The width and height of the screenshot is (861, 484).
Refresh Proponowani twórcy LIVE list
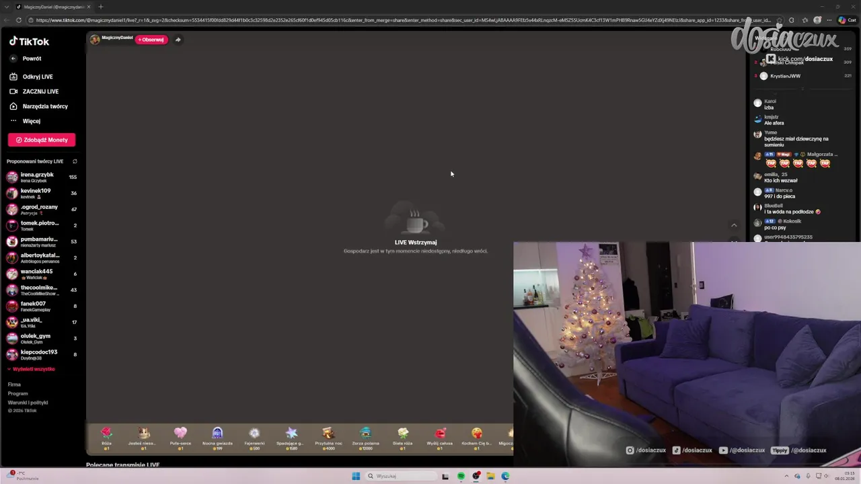tap(75, 161)
